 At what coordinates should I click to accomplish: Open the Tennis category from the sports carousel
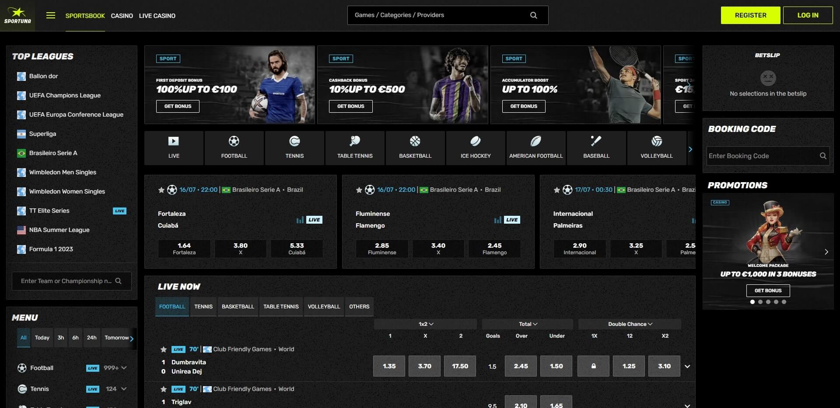294,148
